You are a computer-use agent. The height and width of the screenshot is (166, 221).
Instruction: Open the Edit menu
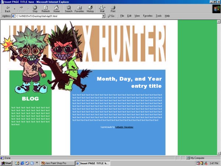tap(129, 16)
